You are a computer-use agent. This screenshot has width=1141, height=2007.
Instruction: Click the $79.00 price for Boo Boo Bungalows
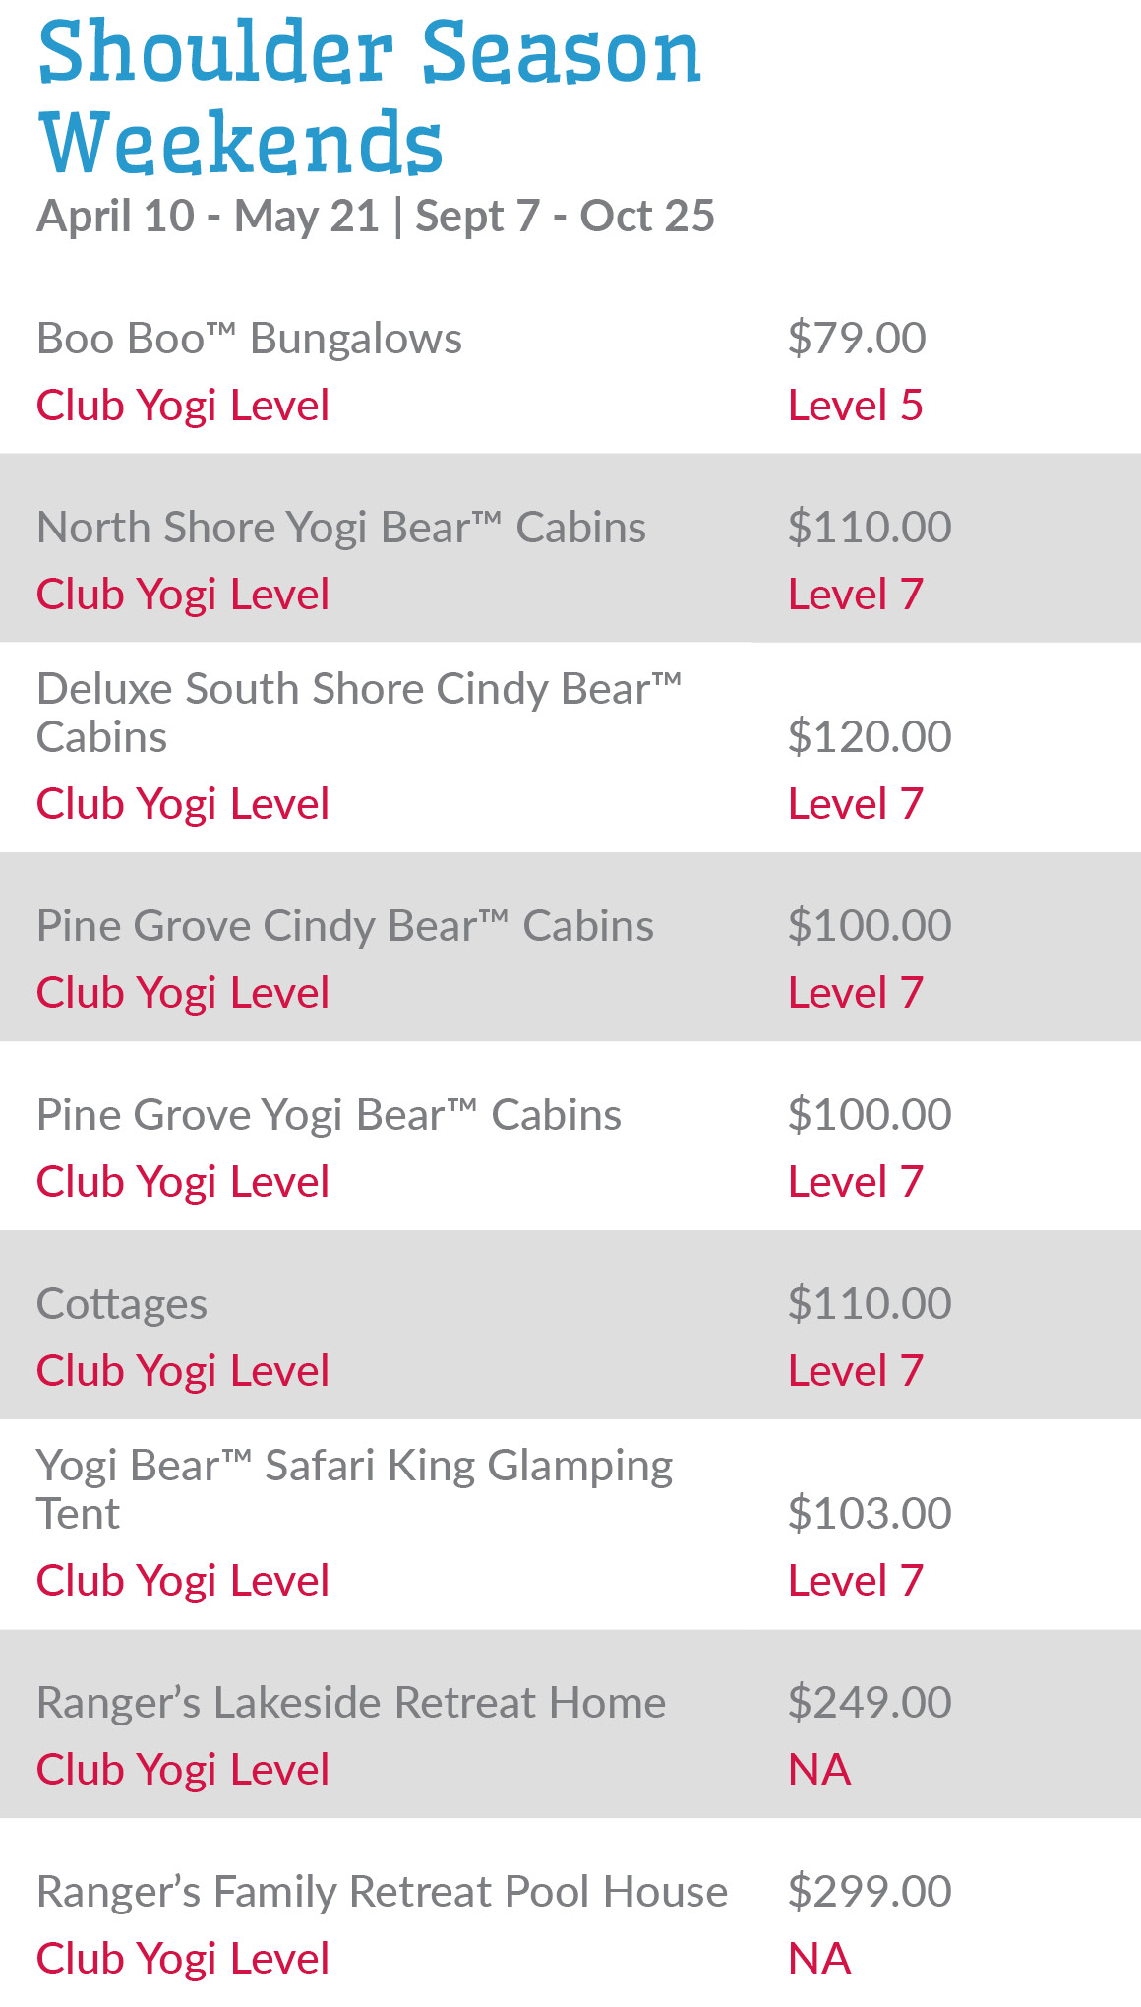pyautogui.click(x=856, y=339)
